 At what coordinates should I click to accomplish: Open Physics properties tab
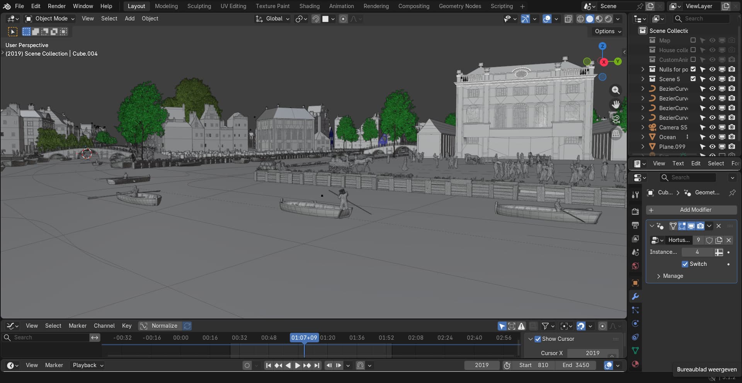(635, 323)
